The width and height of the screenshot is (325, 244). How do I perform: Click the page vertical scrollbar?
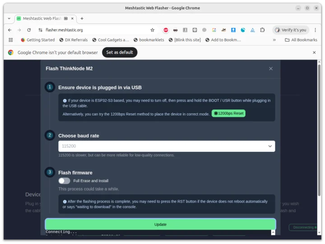pyautogui.click(x=319, y=130)
